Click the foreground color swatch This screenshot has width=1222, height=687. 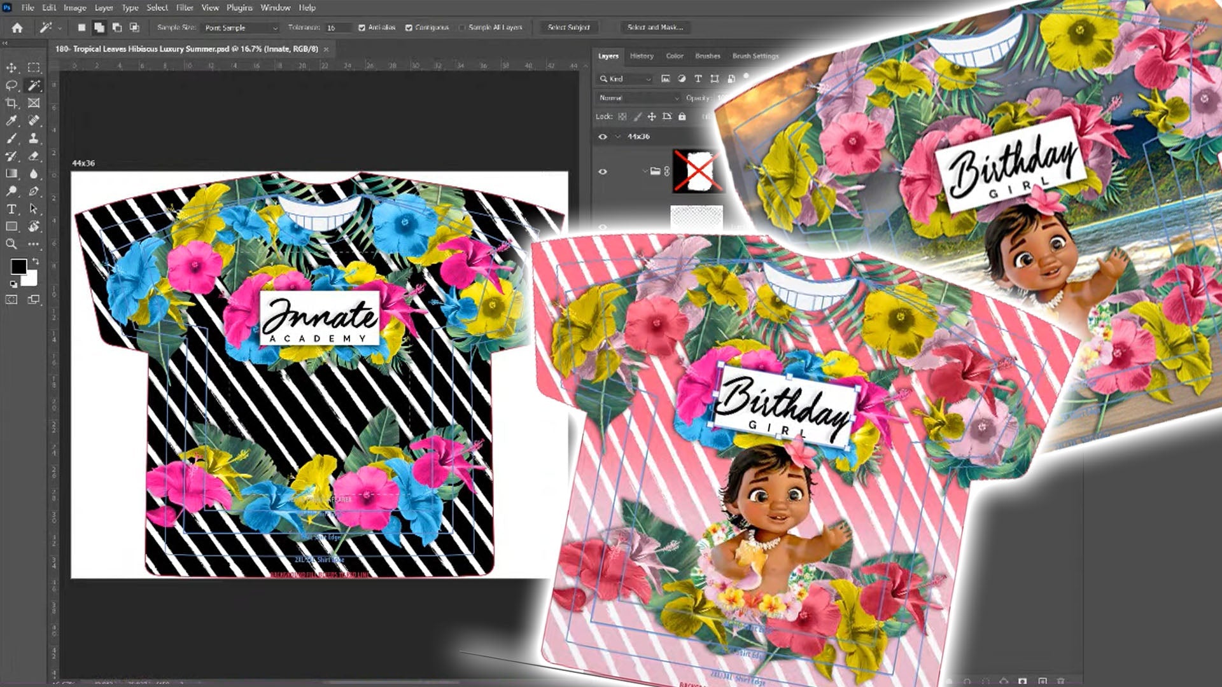coord(20,266)
